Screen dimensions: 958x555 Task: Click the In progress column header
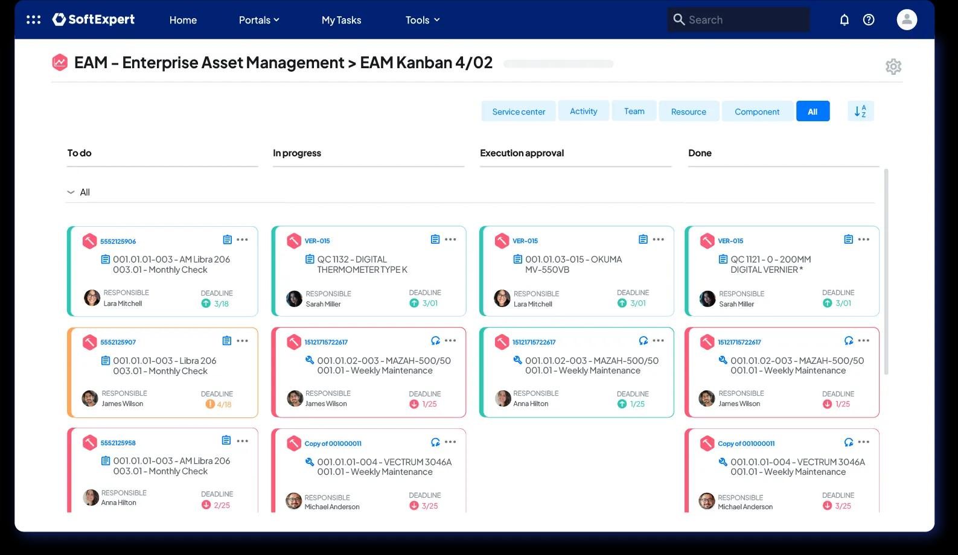296,153
